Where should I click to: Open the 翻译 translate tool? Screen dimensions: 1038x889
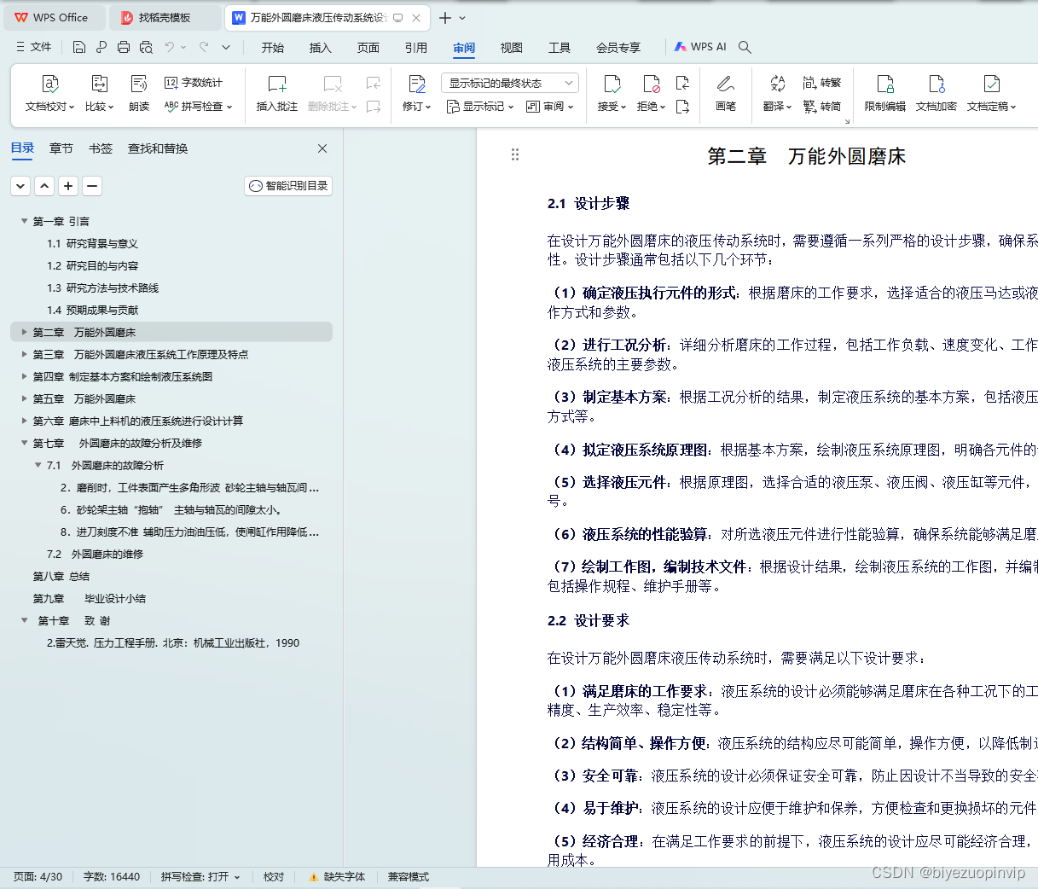click(x=777, y=94)
